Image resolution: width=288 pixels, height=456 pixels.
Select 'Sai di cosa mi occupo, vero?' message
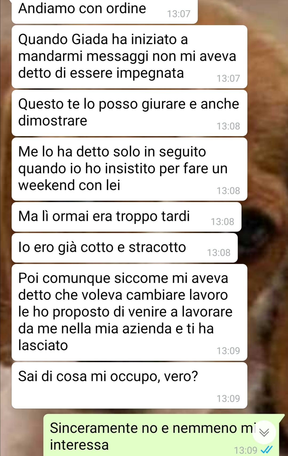tap(129, 385)
